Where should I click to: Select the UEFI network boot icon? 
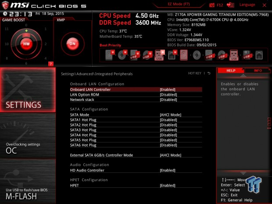click(172, 55)
